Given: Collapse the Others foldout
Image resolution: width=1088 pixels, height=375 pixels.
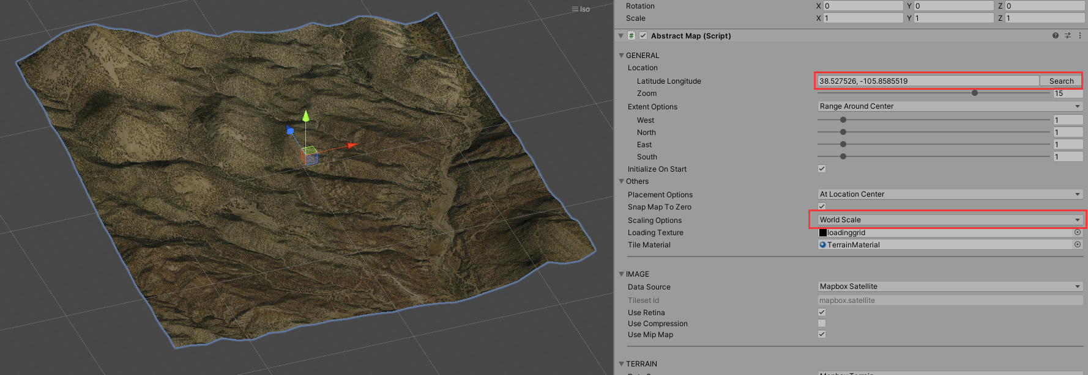Looking at the screenshot, I should (622, 181).
